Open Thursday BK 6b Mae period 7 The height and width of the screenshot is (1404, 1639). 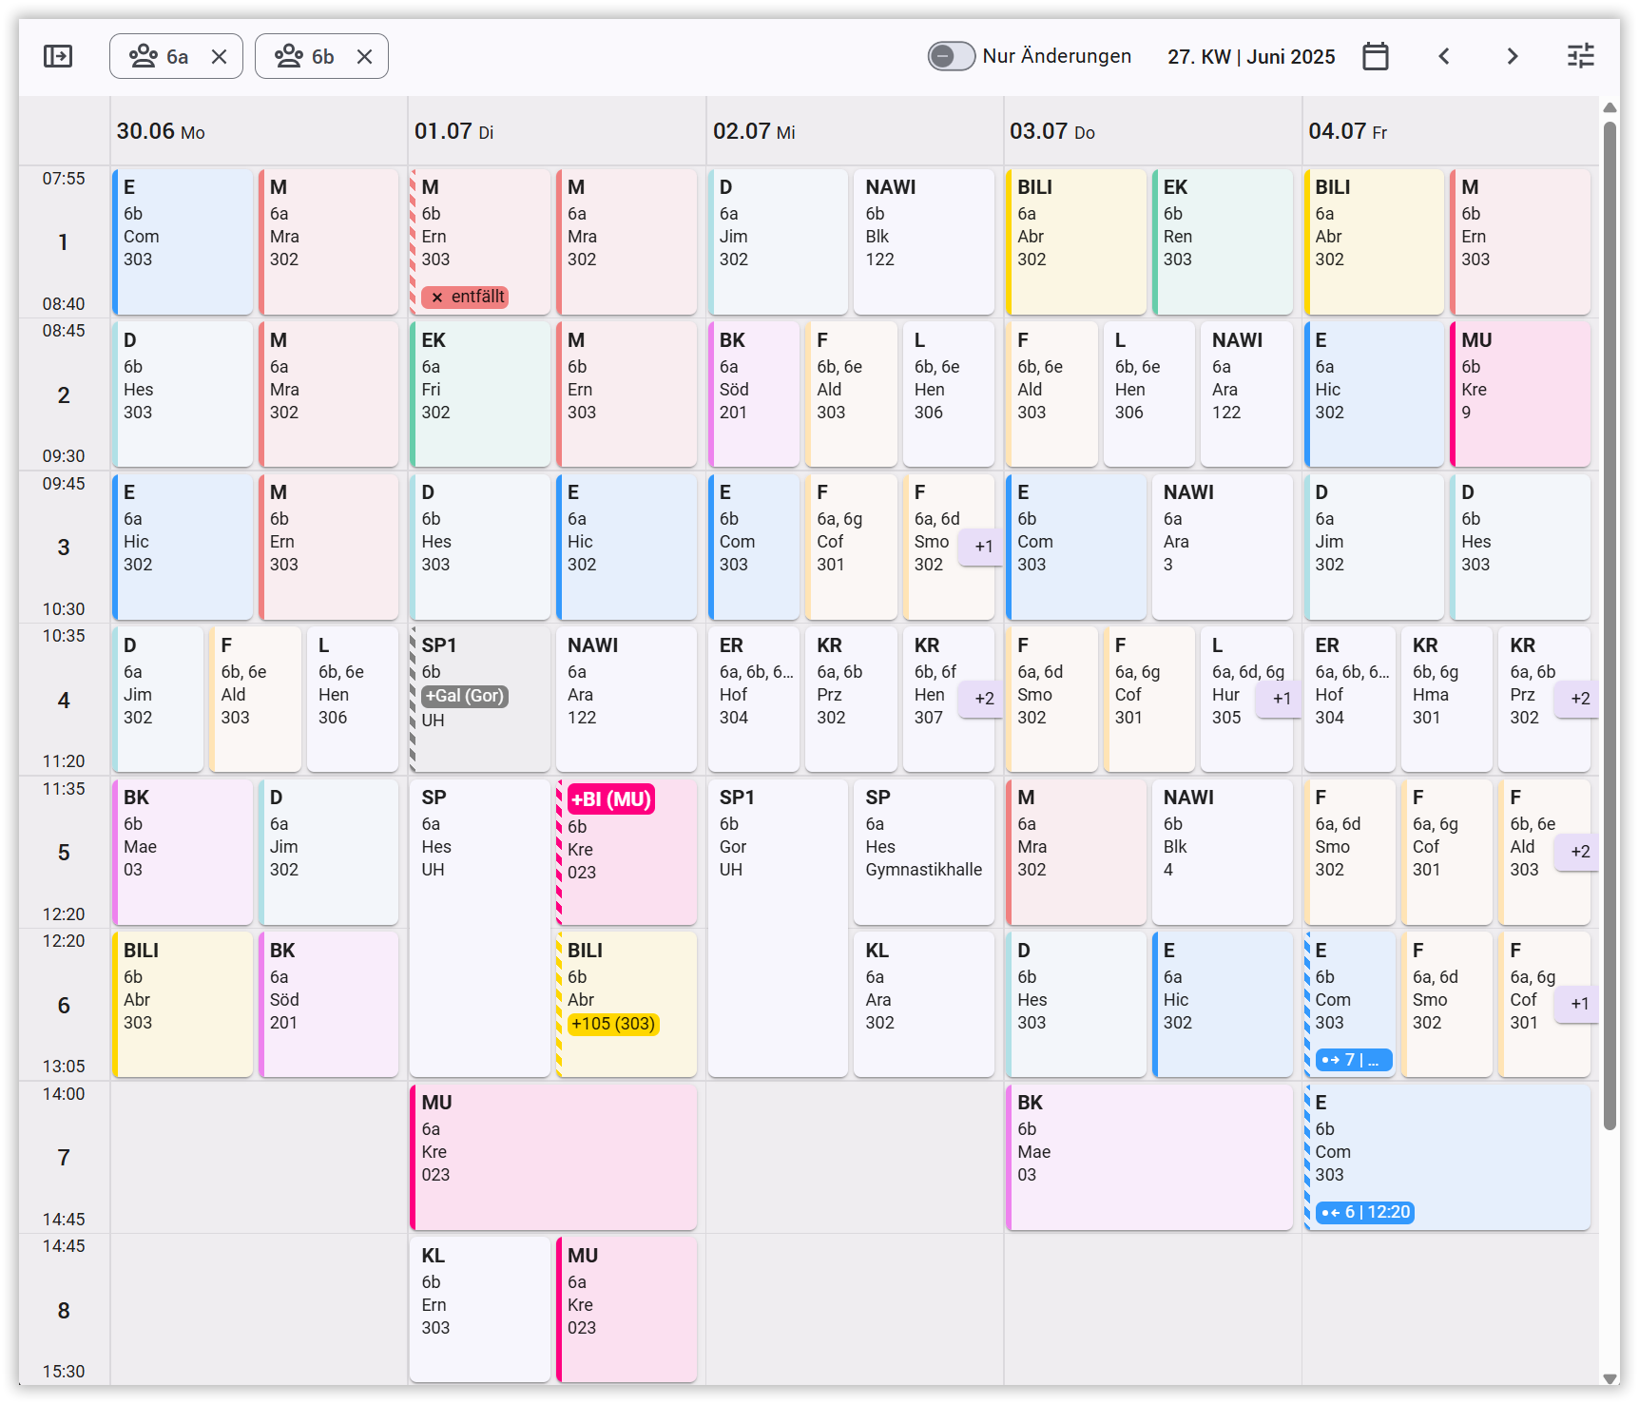pos(1149,1157)
